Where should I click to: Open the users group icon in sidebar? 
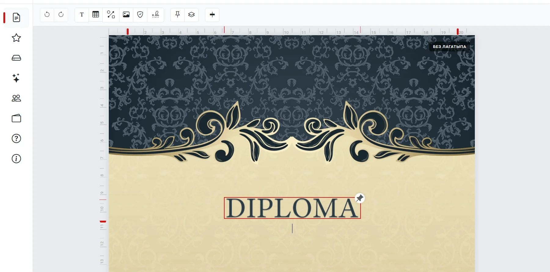click(x=16, y=98)
